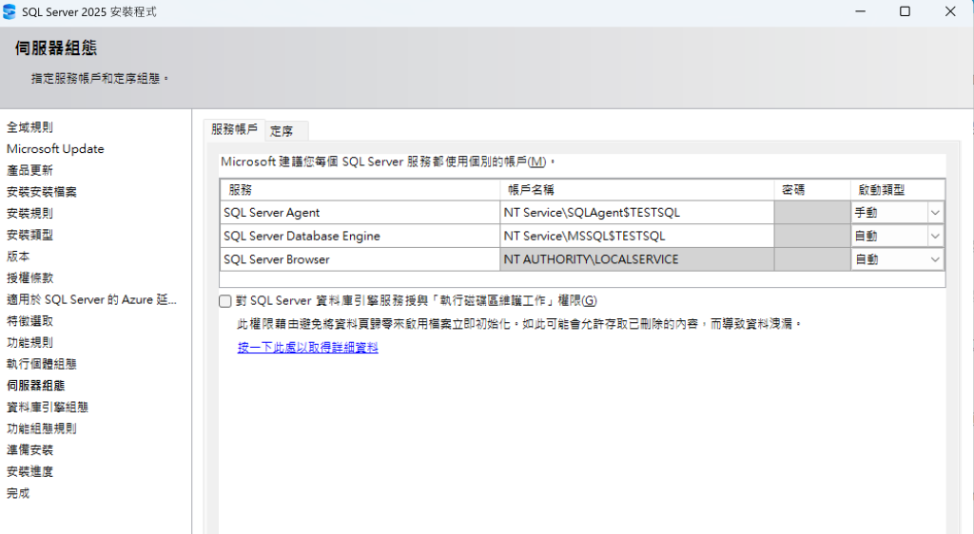Select the SQL Server Database Engine service label

click(x=302, y=237)
